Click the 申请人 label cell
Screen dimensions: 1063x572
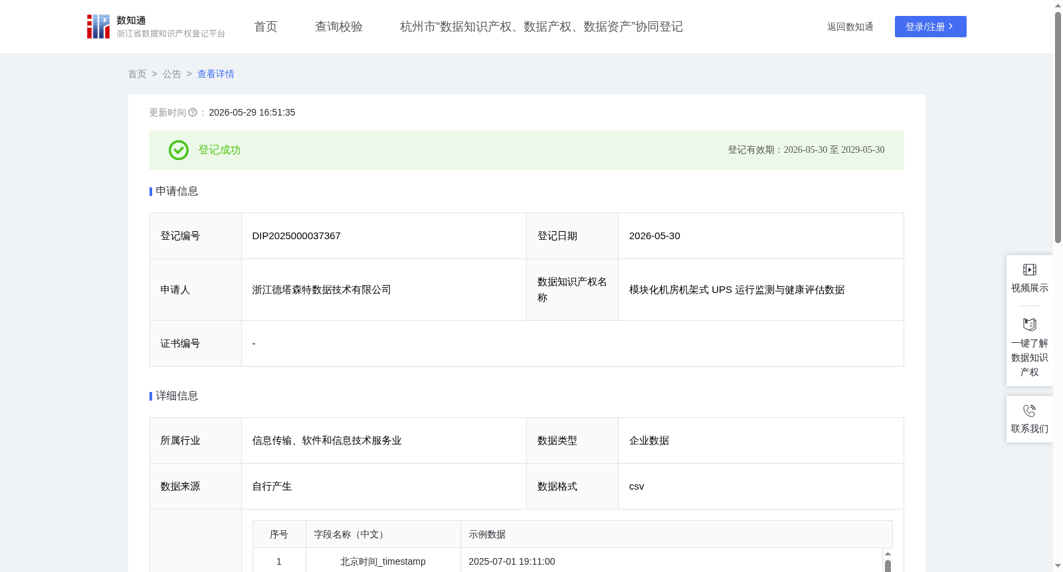click(195, 290)
